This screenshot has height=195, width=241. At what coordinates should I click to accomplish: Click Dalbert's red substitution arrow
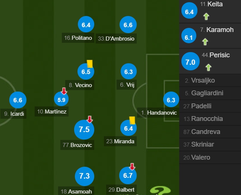coord(132,167)
